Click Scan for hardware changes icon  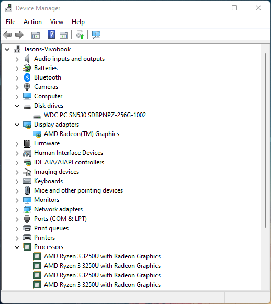96,35
